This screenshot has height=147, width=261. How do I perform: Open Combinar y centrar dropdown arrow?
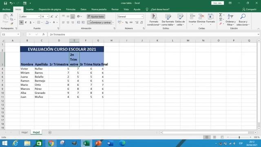coord(113,22)
